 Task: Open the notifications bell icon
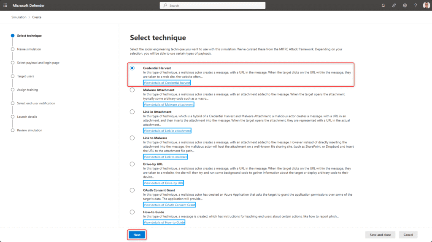(383, 5)
